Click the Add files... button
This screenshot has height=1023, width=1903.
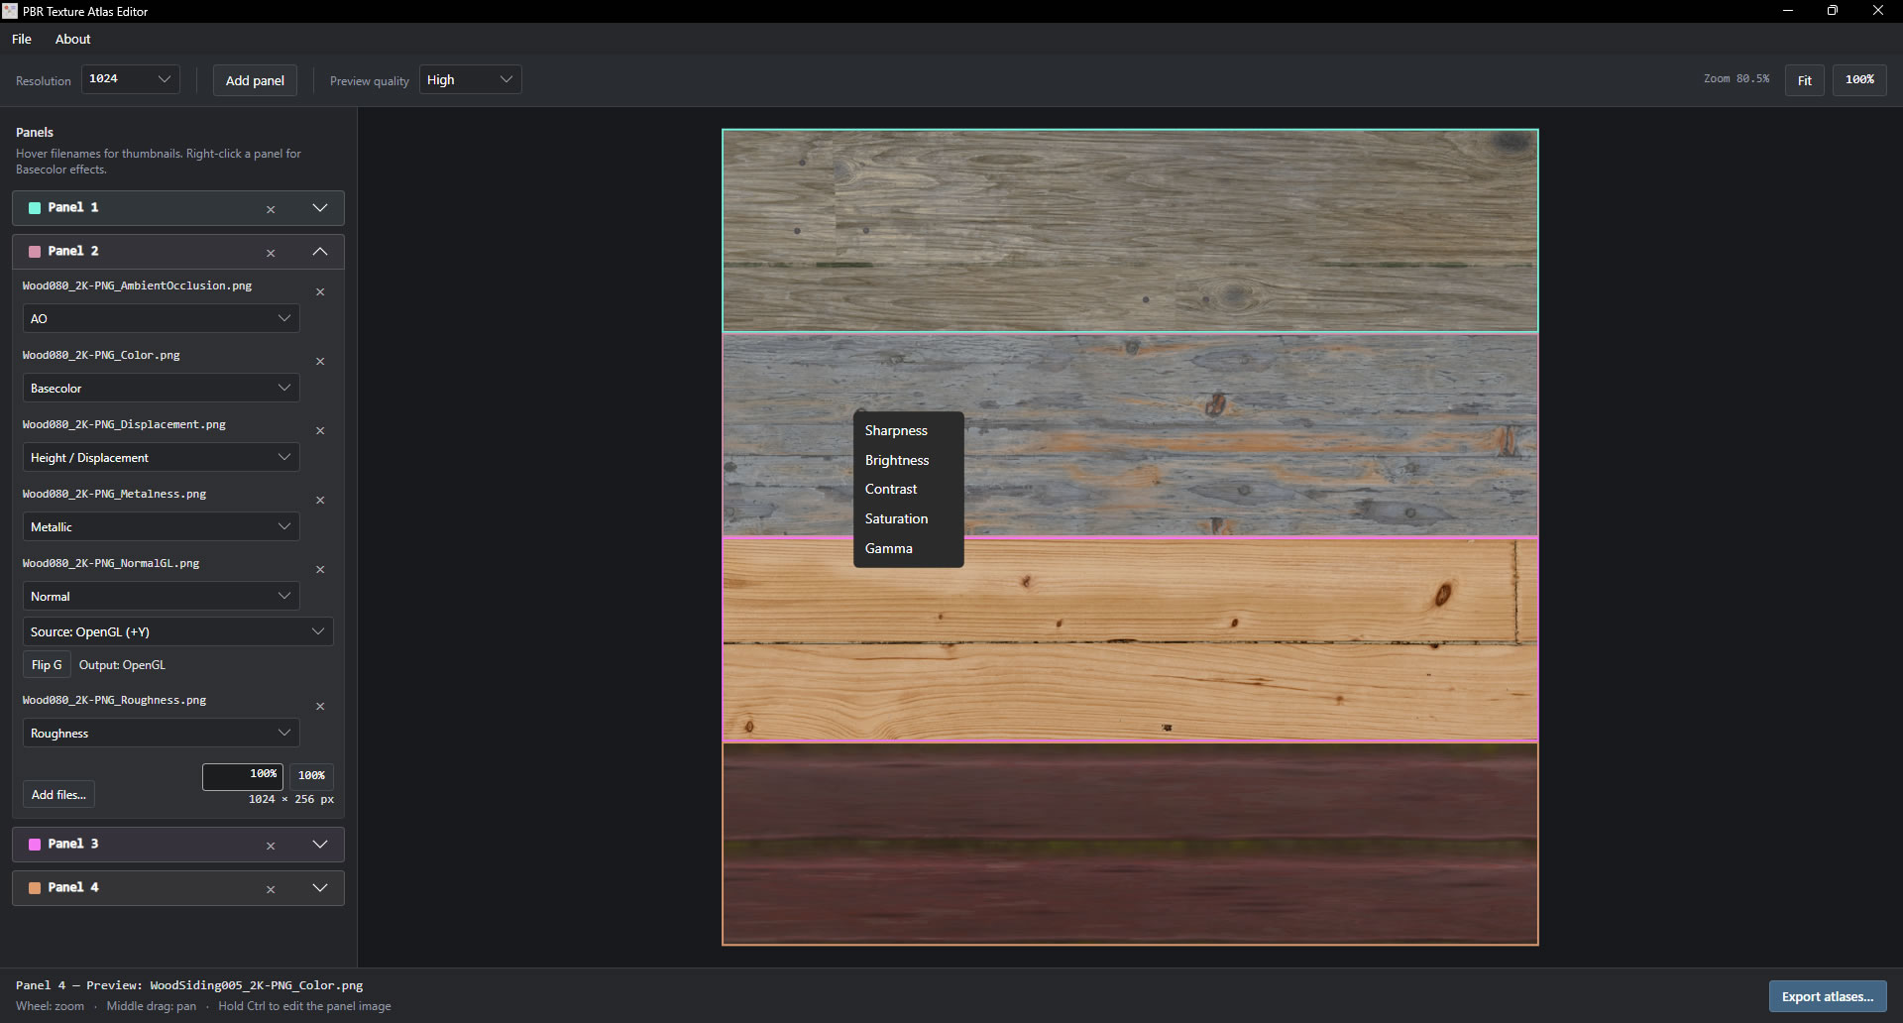click(58, 794)
